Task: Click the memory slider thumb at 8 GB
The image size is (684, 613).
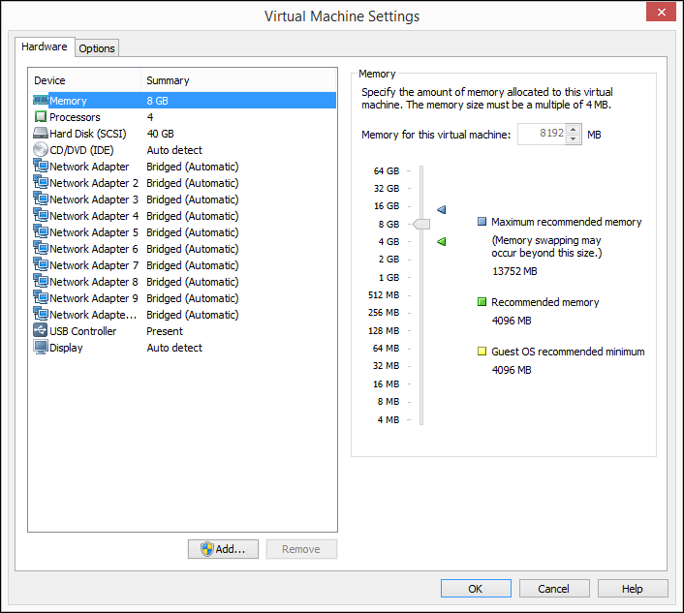Action: (x=420, y=224)
